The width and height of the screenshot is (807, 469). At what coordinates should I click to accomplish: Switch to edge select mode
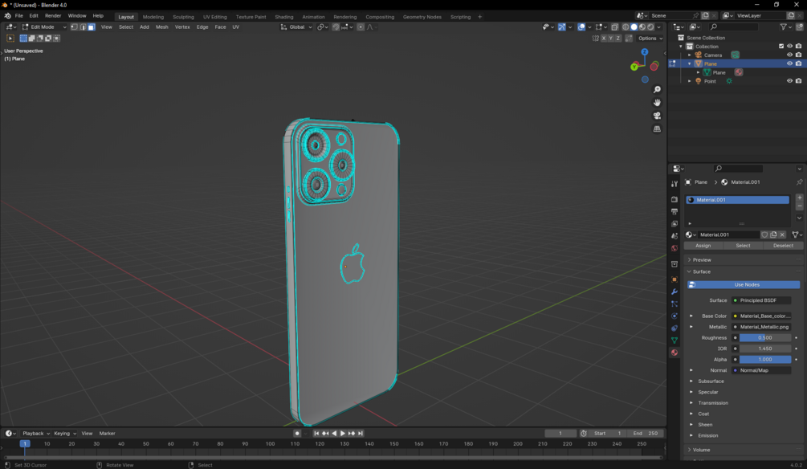coord(83,27)
